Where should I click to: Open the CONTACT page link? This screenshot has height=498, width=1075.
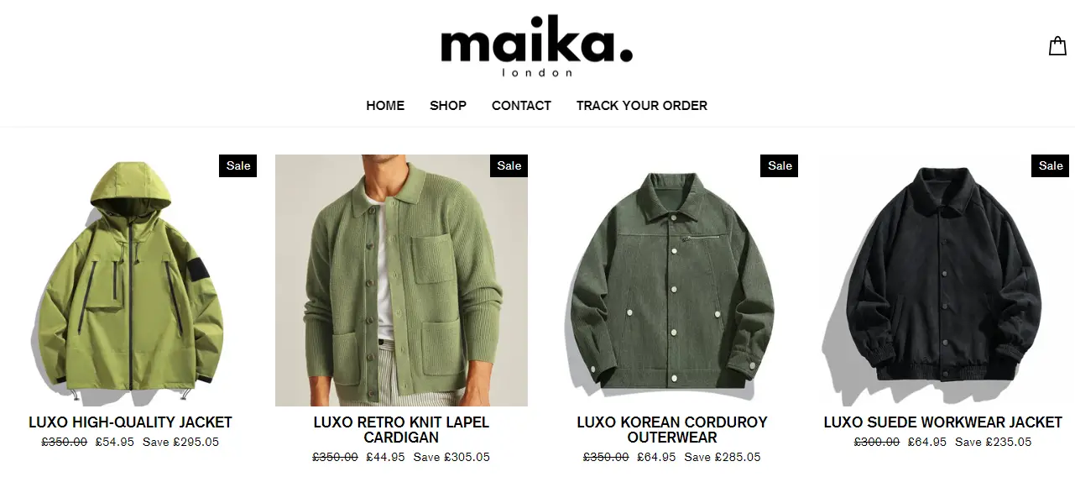coord(521,106)
